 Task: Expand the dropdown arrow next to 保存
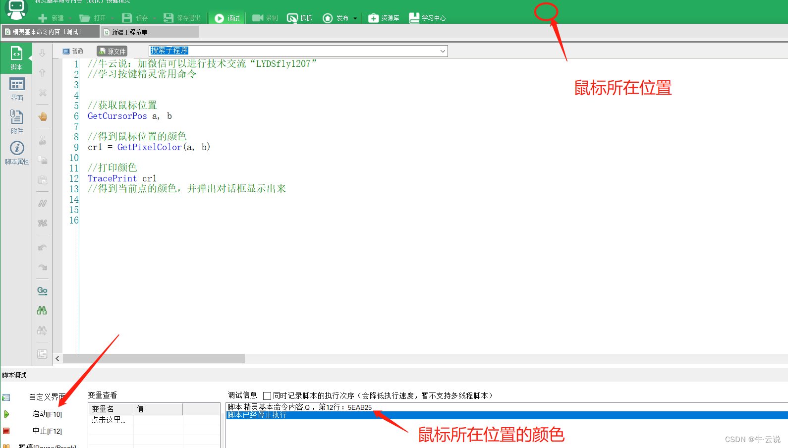point(154,18)
